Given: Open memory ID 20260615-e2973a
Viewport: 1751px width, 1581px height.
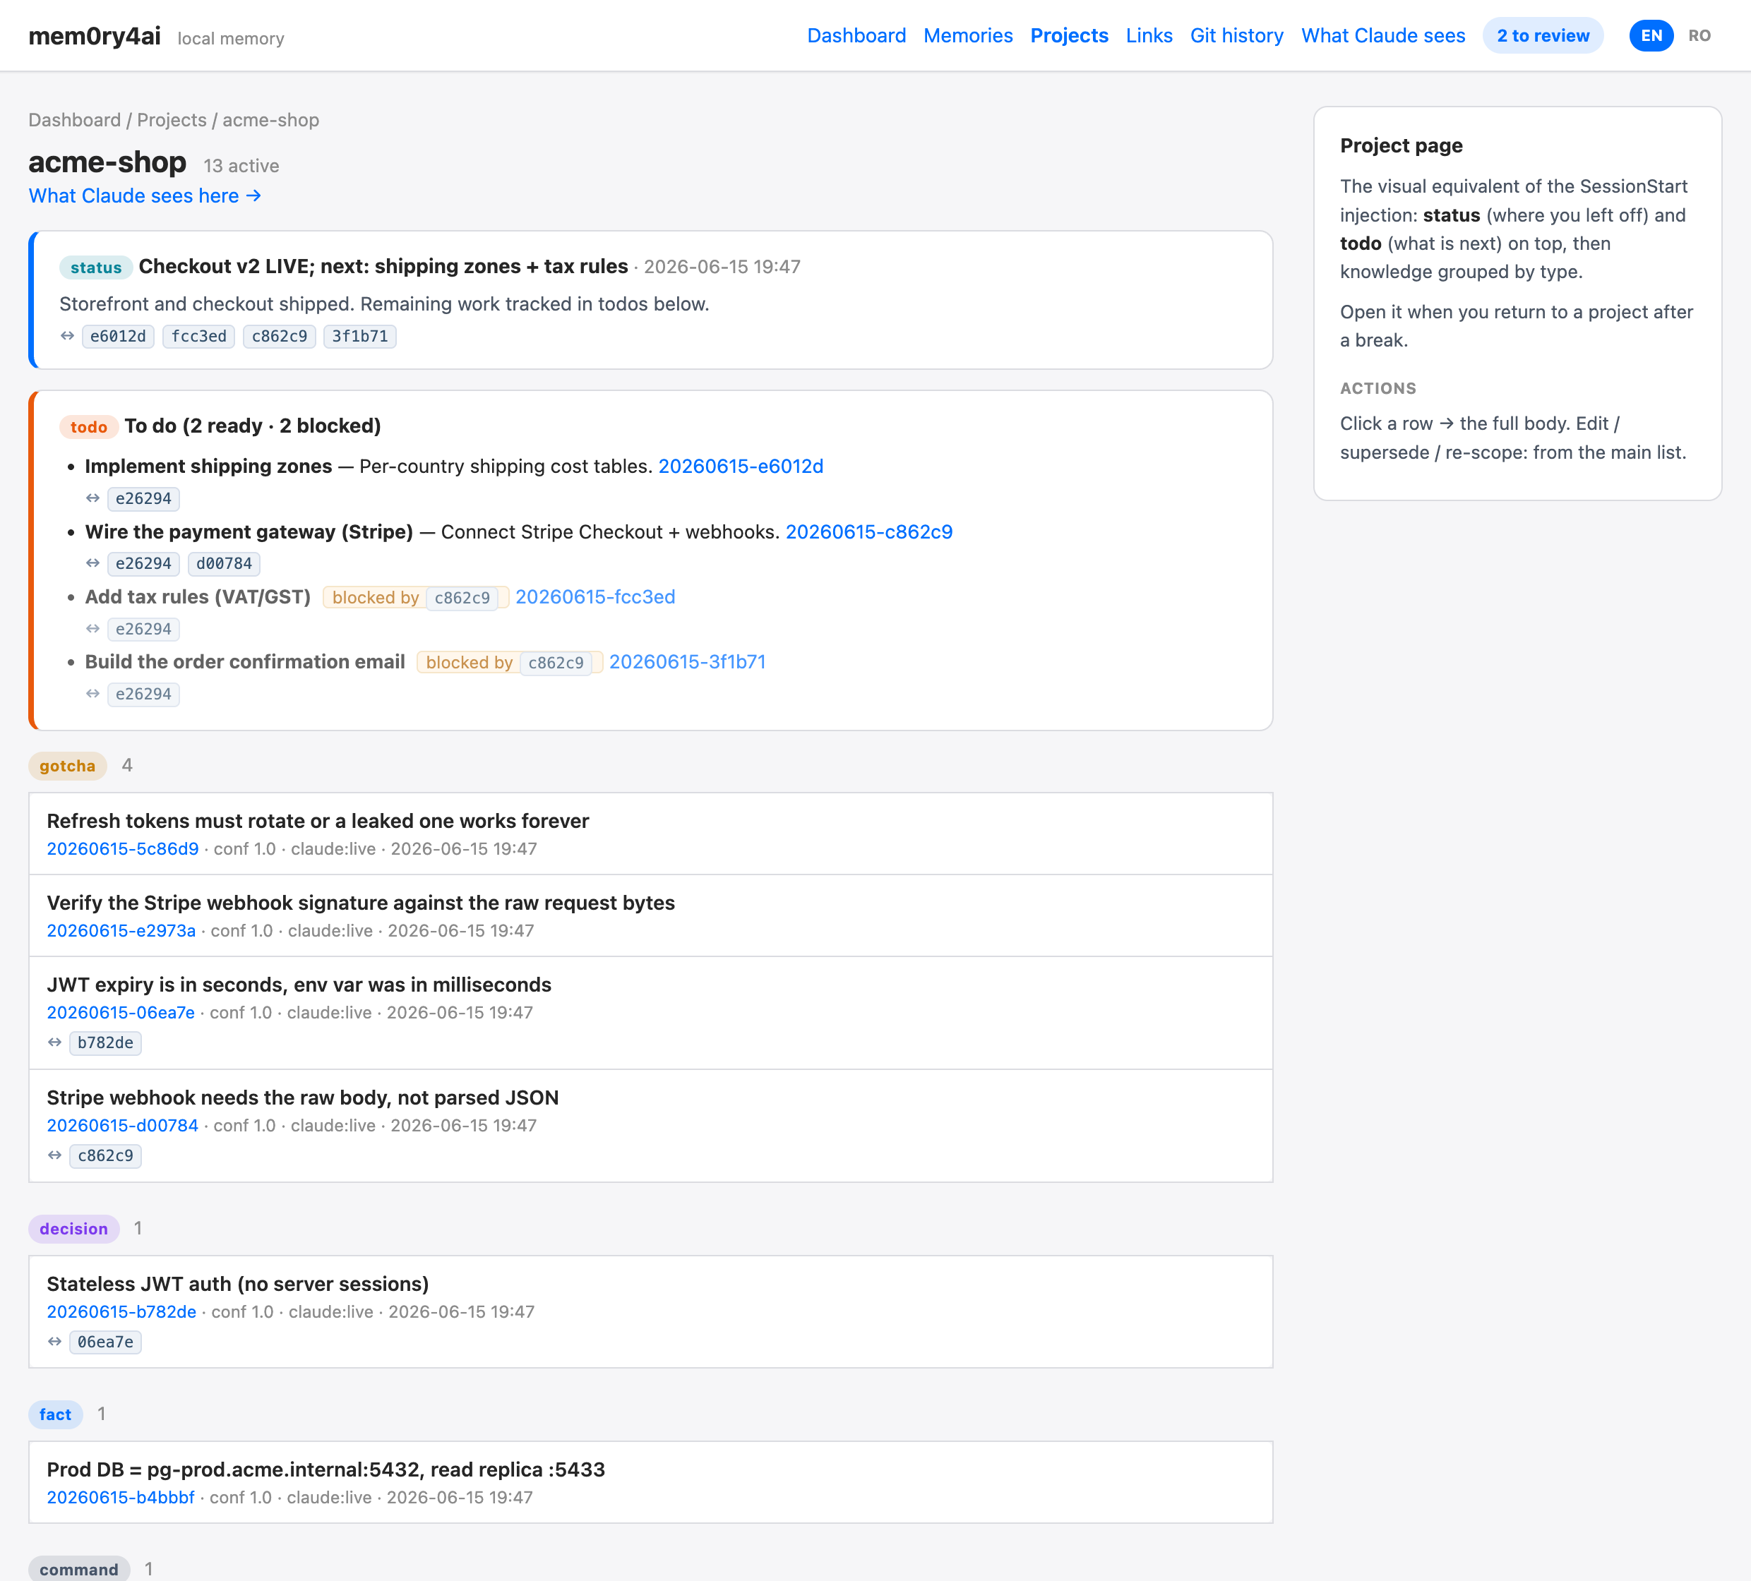Looking at the screenshot, I should (121, 931).
